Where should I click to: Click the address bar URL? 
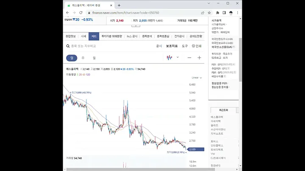tap(126, 13)
